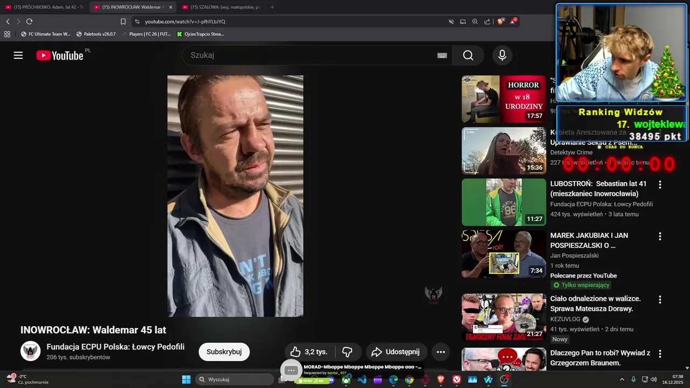This screenshot has width=690, height=388.
Task: Play LUBOSTROŃ Sebastian 11:27 thumbnail
Action: [x=504, y=202]
